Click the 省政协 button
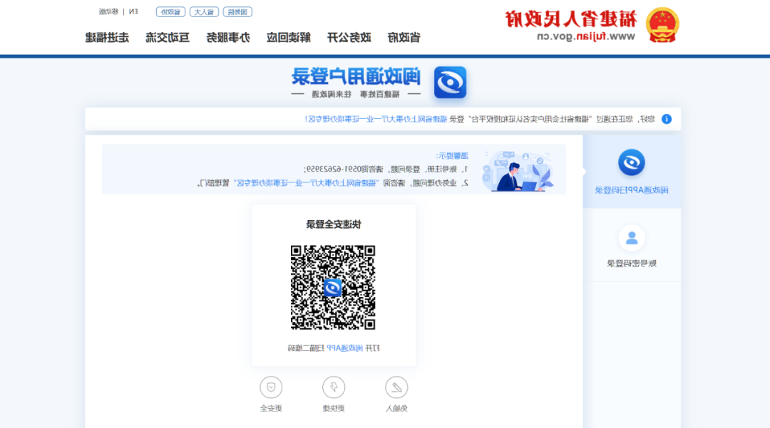Image resolution: width=770 pixels, height=428 pixels. [171, 12]
